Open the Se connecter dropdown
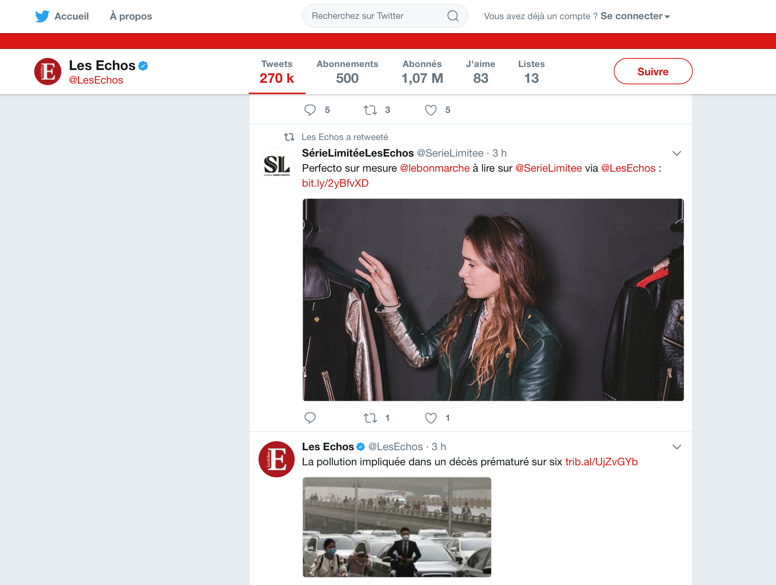Image resolution: width=776 pixels, height=585 pixels. 634,16
